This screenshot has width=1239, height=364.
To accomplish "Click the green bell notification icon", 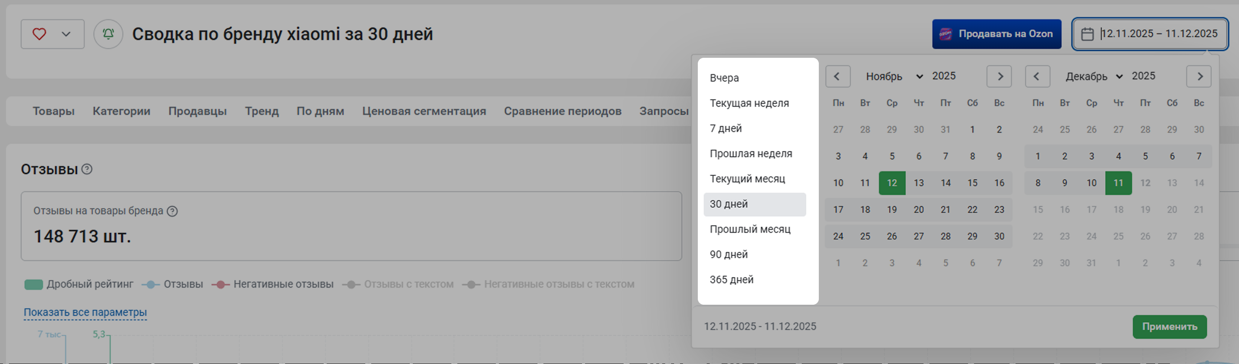I will click(108, 34).
